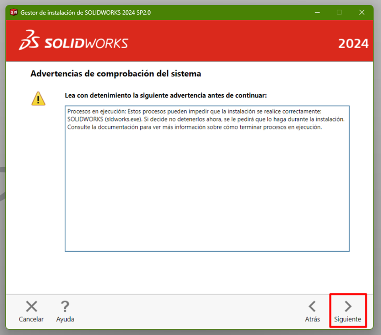Click the yellow warning triangle icon
The height and width of the screenshot is (335, 381).
[38, 98]
